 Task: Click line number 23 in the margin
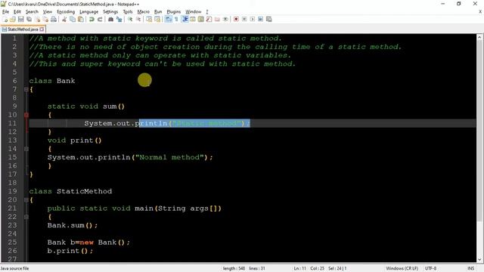[x=12, y=225]
